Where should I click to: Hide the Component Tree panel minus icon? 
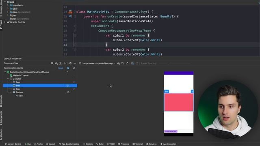[75, 63]
